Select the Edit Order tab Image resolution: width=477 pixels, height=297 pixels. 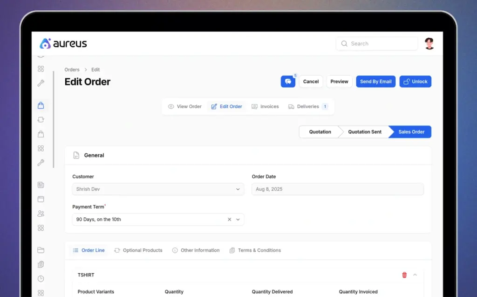(x=227, y=107)
